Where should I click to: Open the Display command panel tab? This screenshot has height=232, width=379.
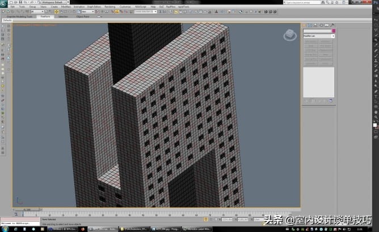pyautogui.click(x=328, y=25)
